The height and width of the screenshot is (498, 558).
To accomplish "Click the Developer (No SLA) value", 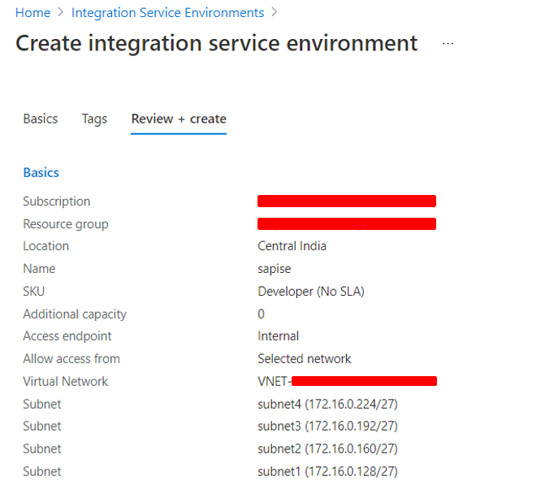I will (311, 292).
